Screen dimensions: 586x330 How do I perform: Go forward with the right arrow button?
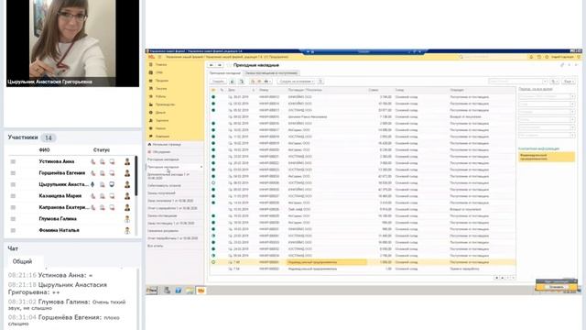[220, 65]
